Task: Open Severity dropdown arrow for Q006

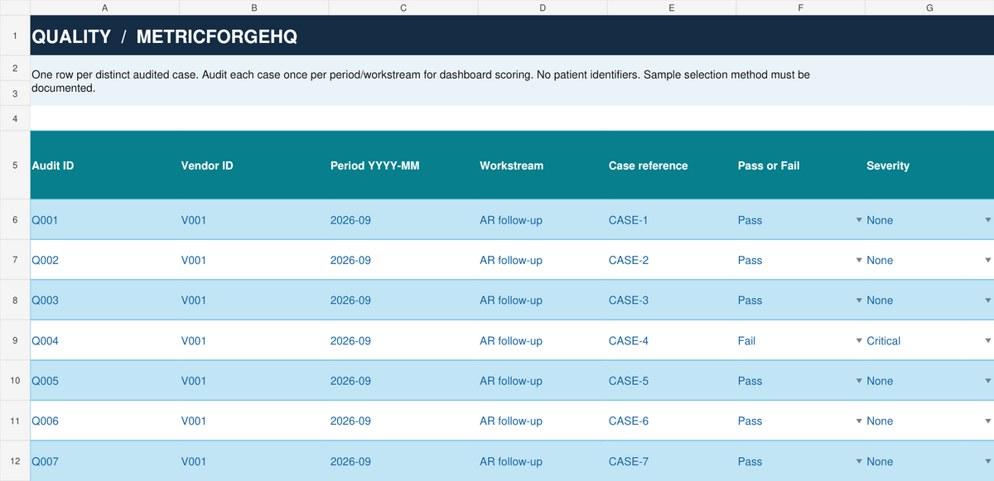Action: tap(987, 421)
